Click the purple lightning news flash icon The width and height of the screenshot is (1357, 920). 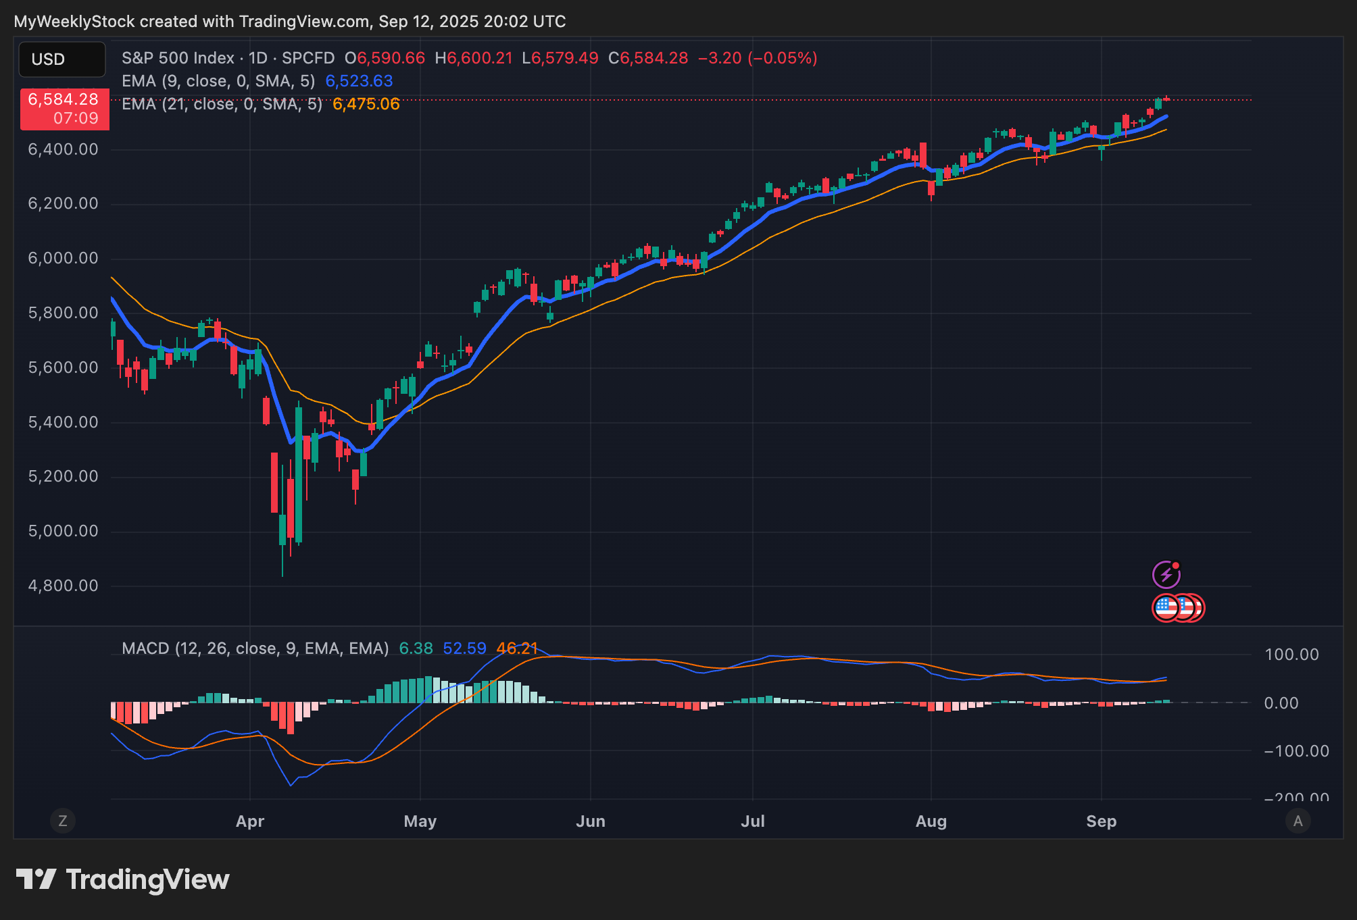click(1166, 575)
